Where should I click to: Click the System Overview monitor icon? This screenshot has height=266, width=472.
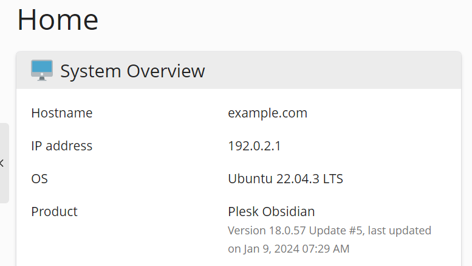(42, 71)
